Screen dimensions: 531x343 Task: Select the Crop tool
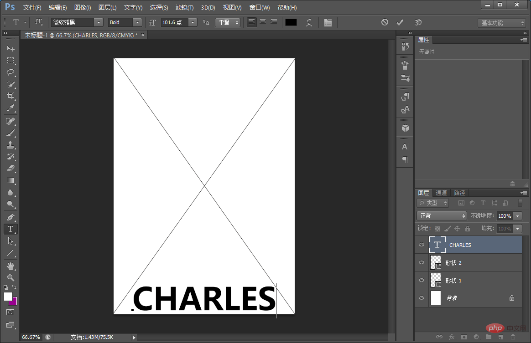point(10,96)
